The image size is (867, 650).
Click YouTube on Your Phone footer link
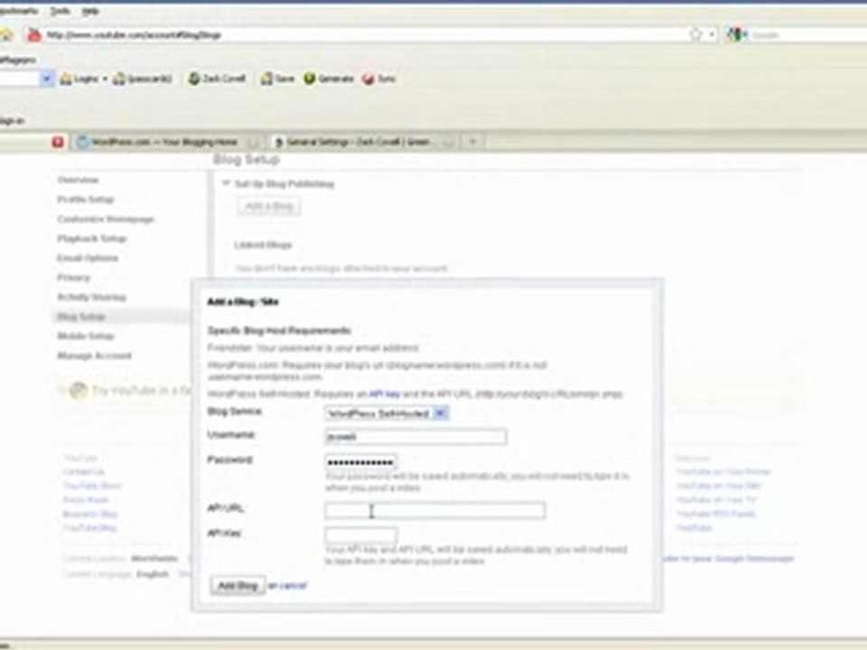723,472
